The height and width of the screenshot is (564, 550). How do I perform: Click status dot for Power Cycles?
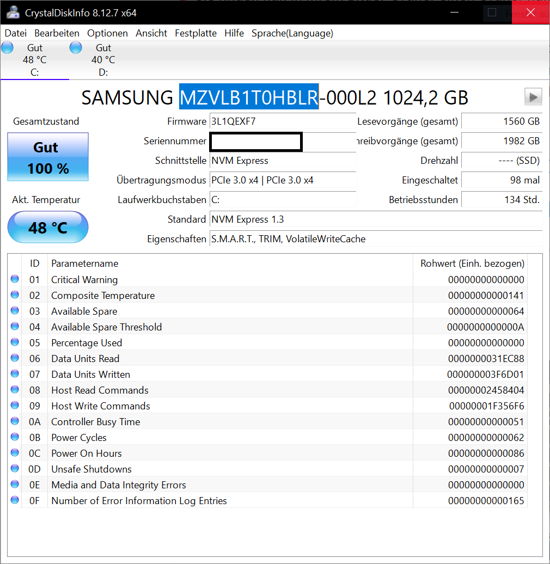(15, 437)
